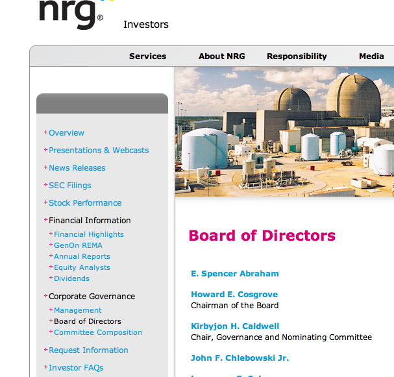Screen dimensions: 394x377
Task: View E. Spencer Abraham's profile
Action: click(235, 274)
